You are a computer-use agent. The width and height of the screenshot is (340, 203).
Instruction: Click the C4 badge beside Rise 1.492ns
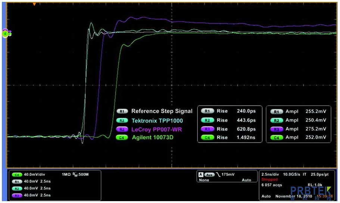click(x=208, y=138)
